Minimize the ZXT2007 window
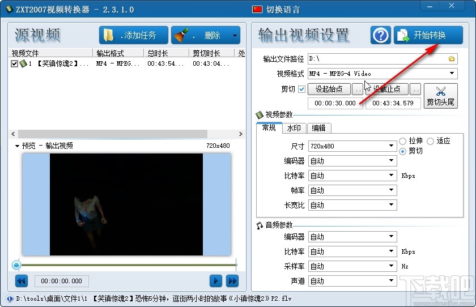Viewport: 476px width, 307px height. (x=430, y=6)
